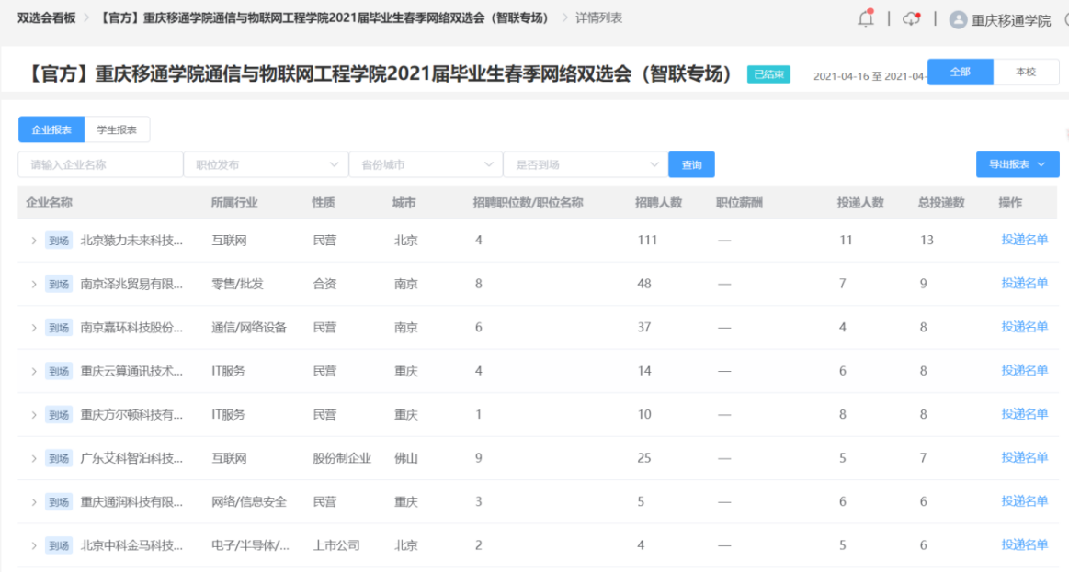The width and height of the screenshot is (1069, 572).
Task: Expand the 北京猿力未来科技 row chevron
Action: pos(34,241)
